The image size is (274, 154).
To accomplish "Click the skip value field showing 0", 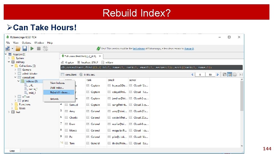I will coord(200,74).
